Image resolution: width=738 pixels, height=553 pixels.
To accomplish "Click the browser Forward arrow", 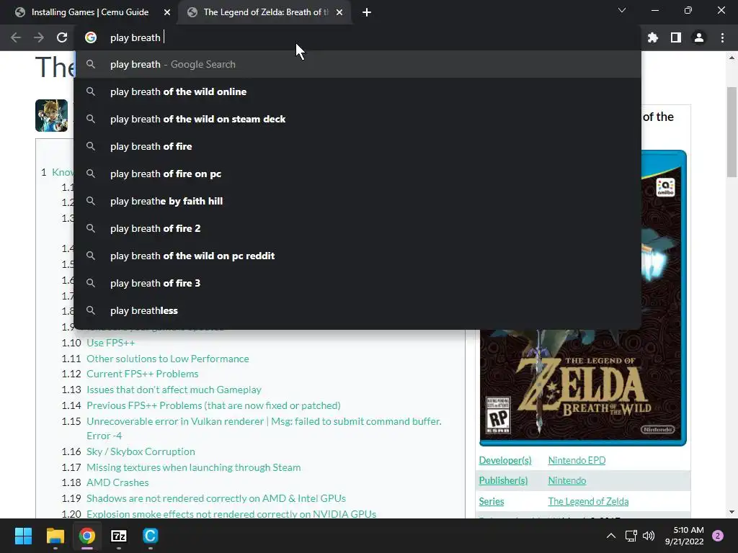I will 39,37.
